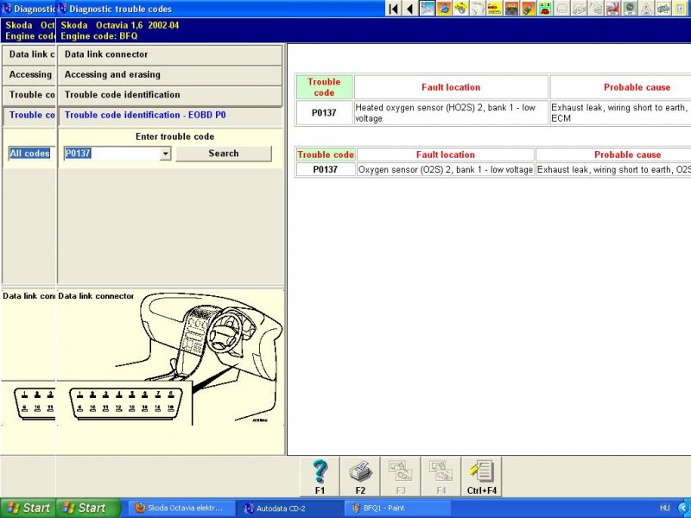Select the light-blue technical data toolbar icon
The height and width of the screenshot is (518, 691).
(x=427, y=9)
